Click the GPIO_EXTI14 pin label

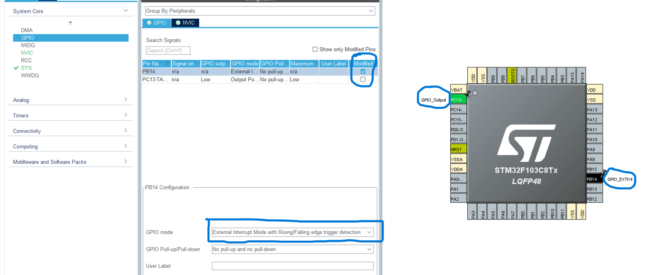620,179
